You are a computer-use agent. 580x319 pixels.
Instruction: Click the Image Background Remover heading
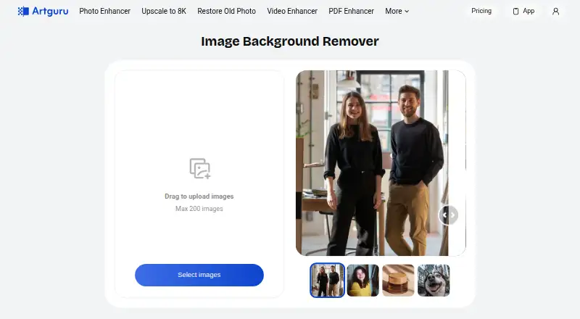(x=290, y=41)
